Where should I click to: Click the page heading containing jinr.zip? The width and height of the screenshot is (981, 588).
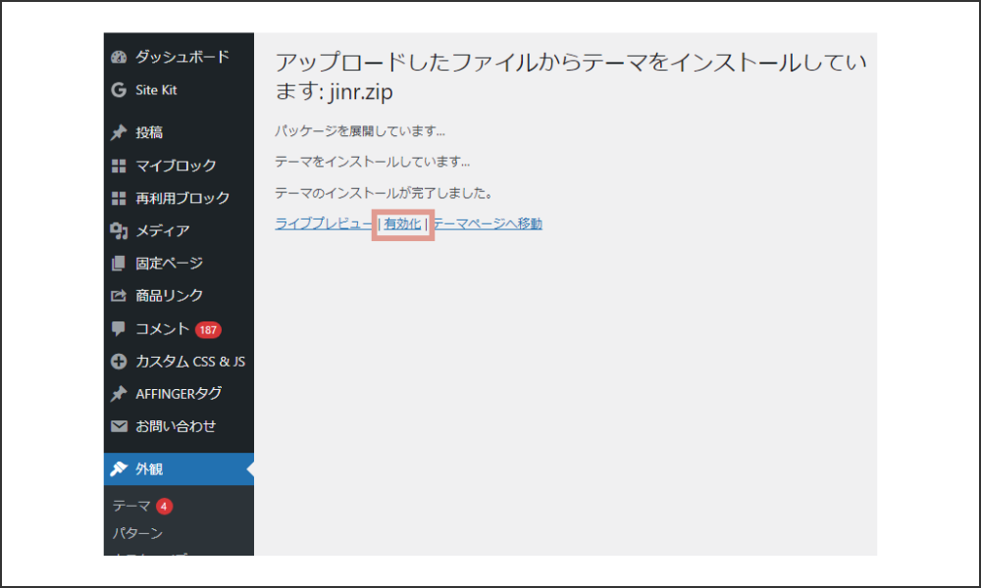tap(571, 76)
